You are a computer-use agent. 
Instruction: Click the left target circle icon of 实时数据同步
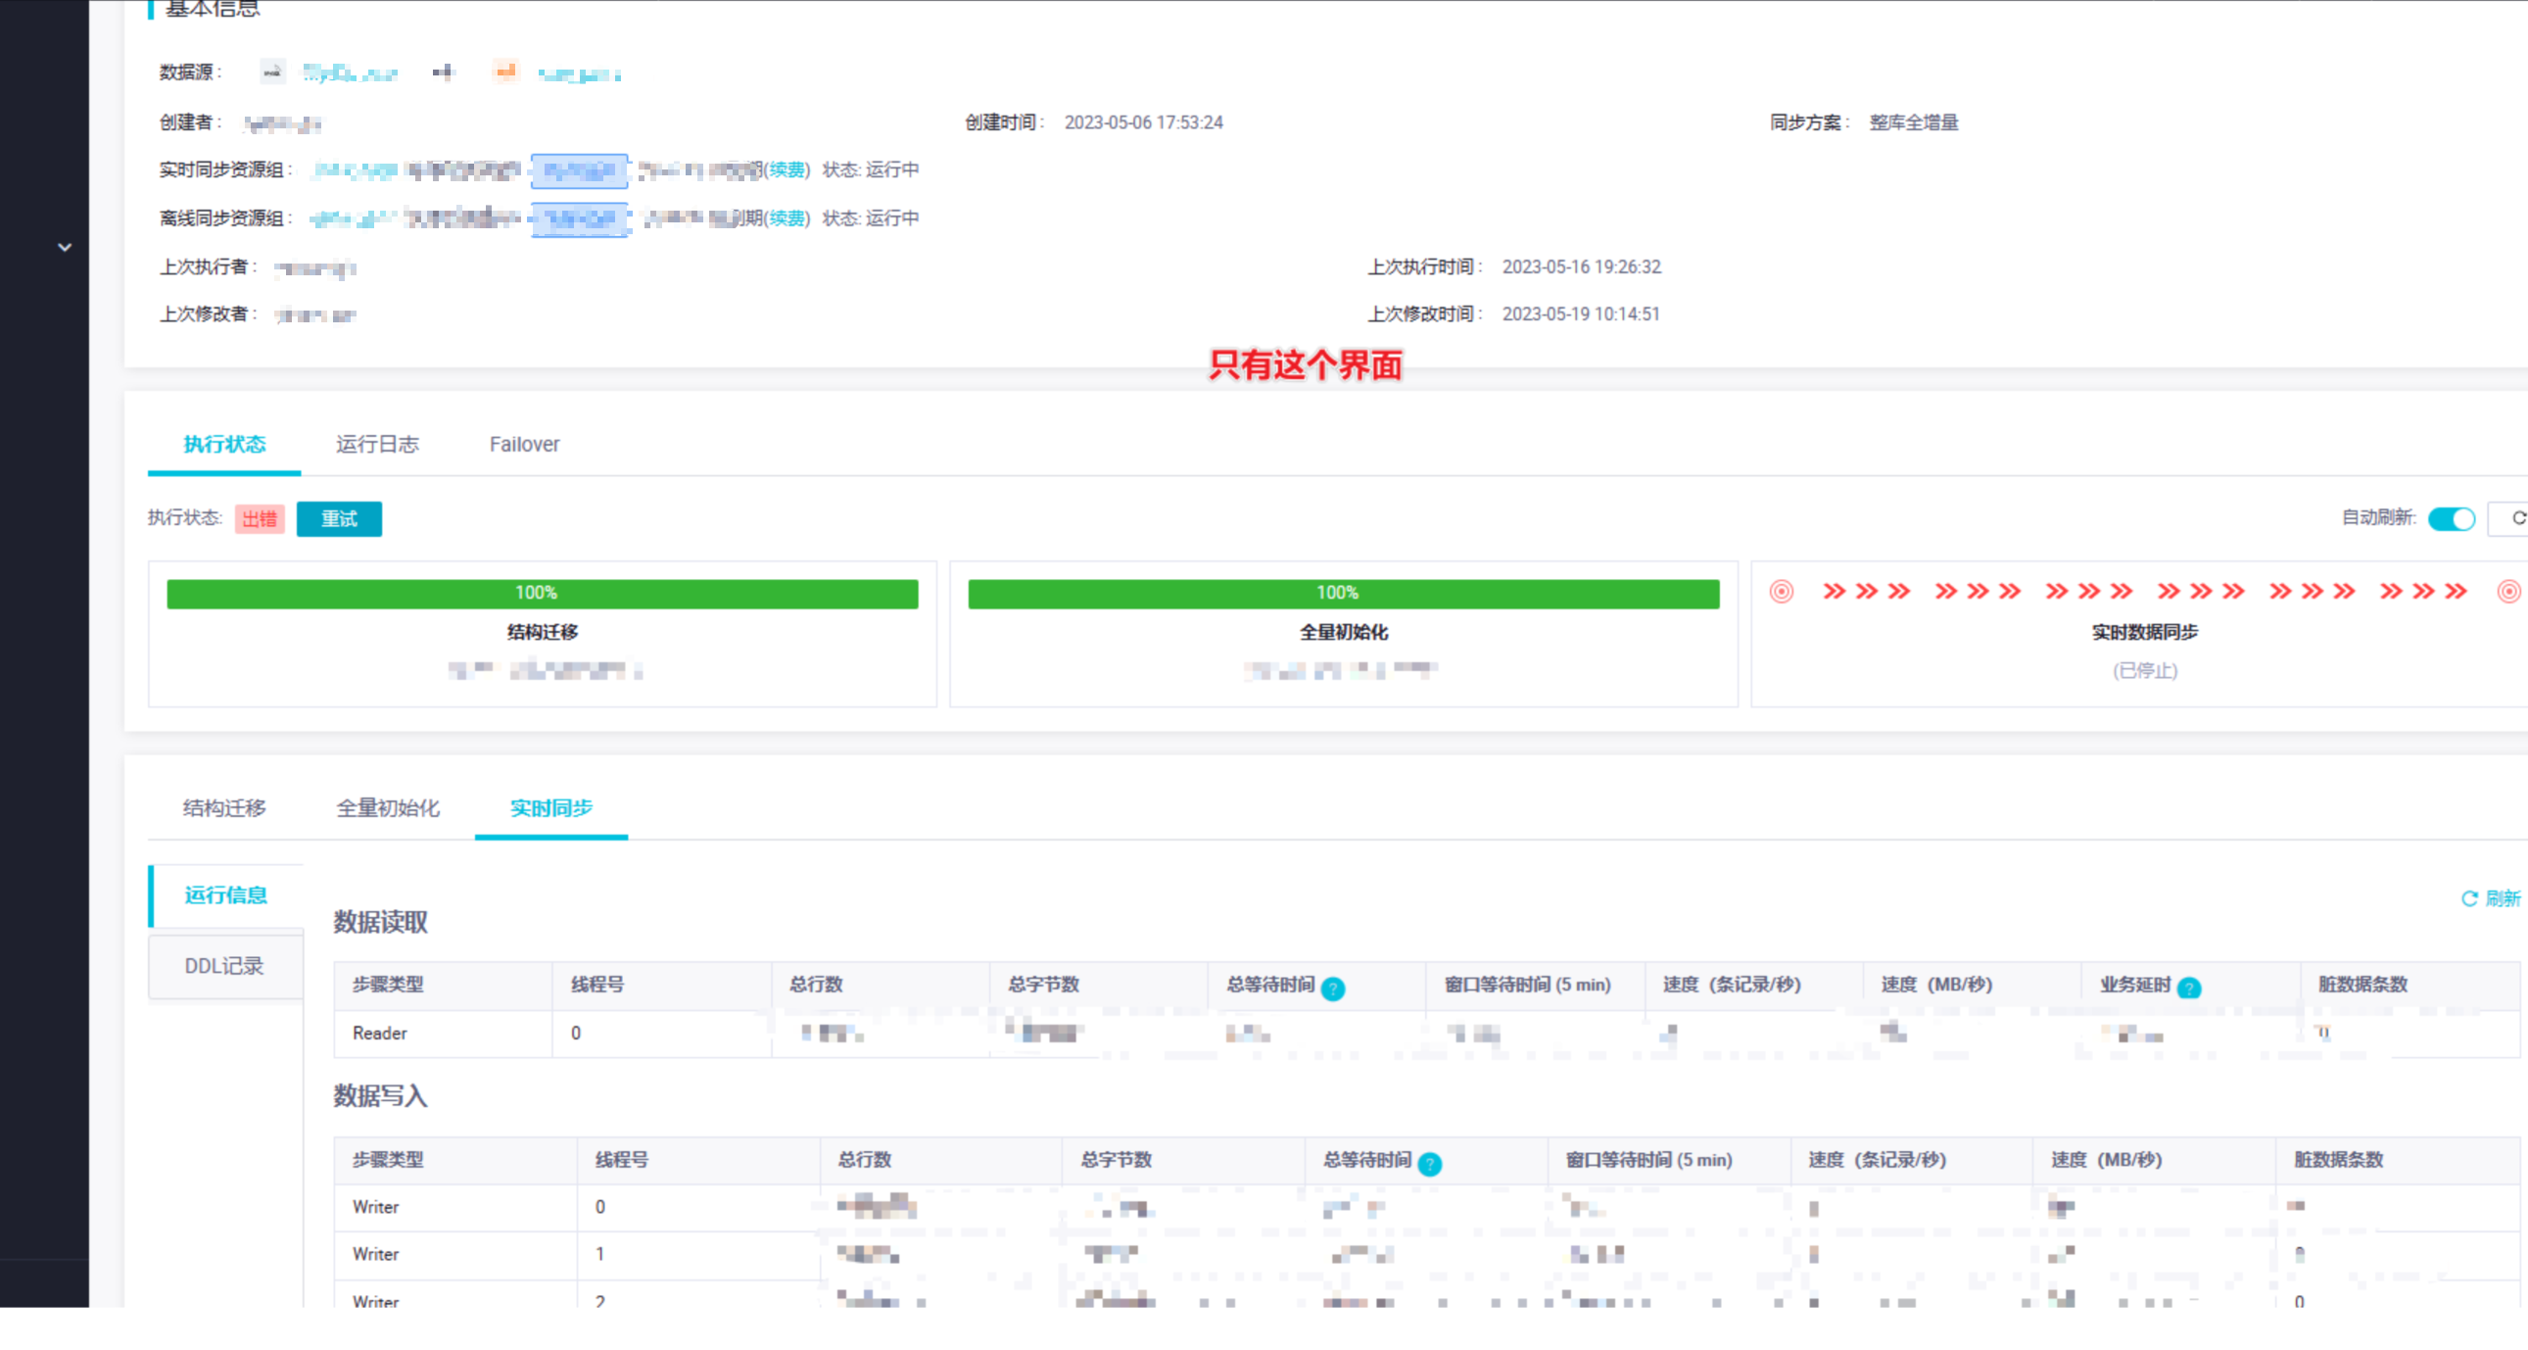click(x=1781, y=591)
